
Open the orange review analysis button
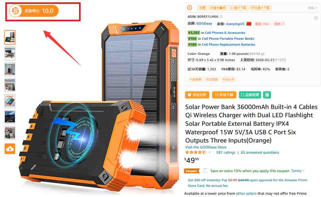[x=197, y=95]
